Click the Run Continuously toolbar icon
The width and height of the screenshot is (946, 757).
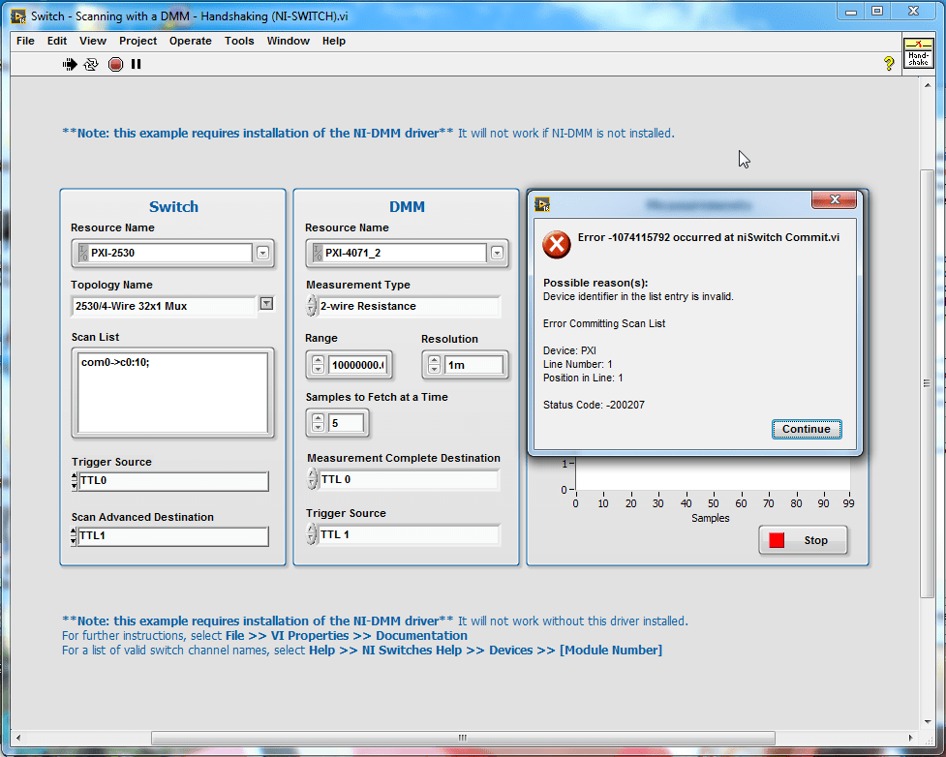pos(91,64)
